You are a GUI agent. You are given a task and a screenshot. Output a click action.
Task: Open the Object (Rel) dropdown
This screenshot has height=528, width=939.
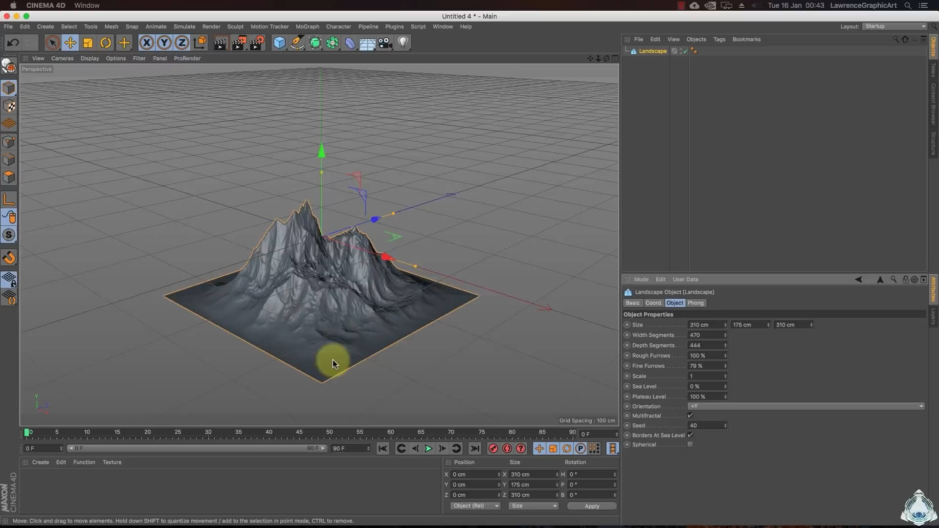(x=475, y=506)
